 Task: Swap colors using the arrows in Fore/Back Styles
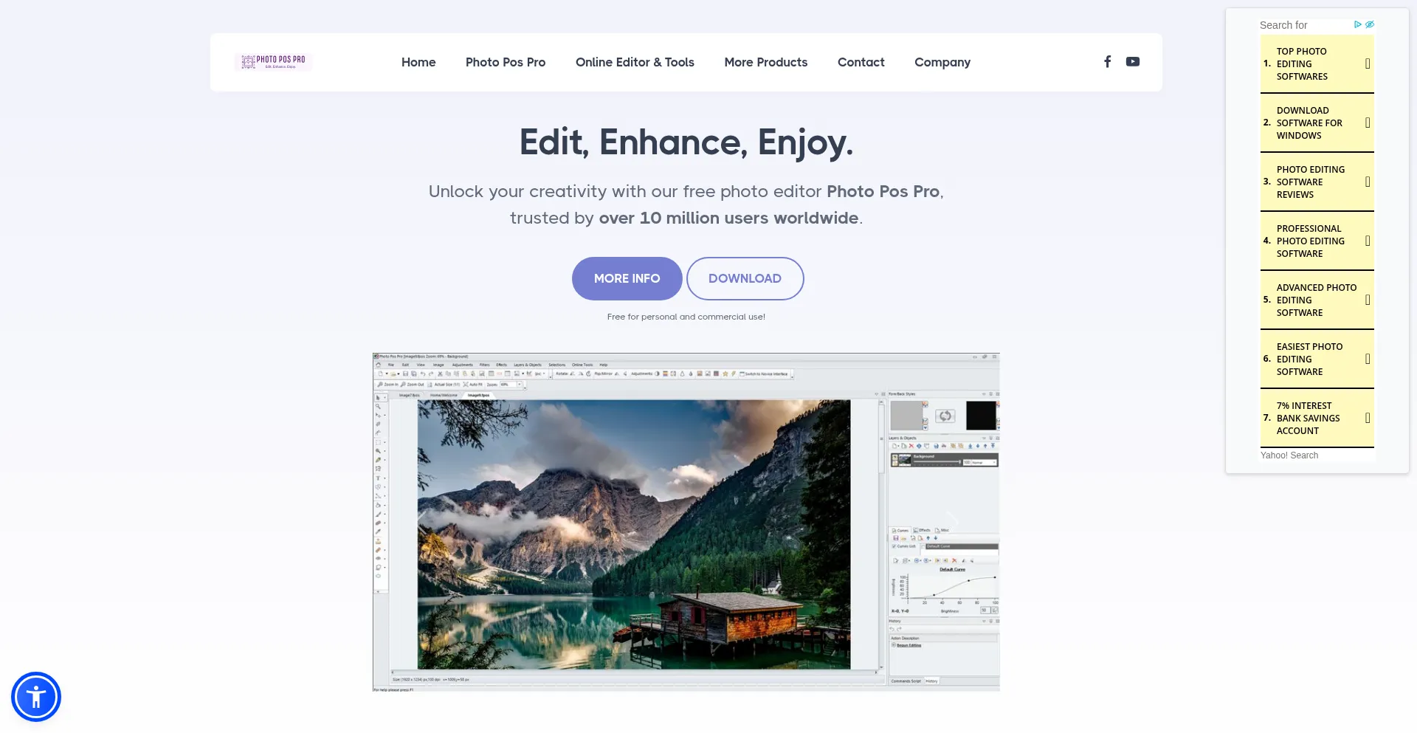(945, 416)
